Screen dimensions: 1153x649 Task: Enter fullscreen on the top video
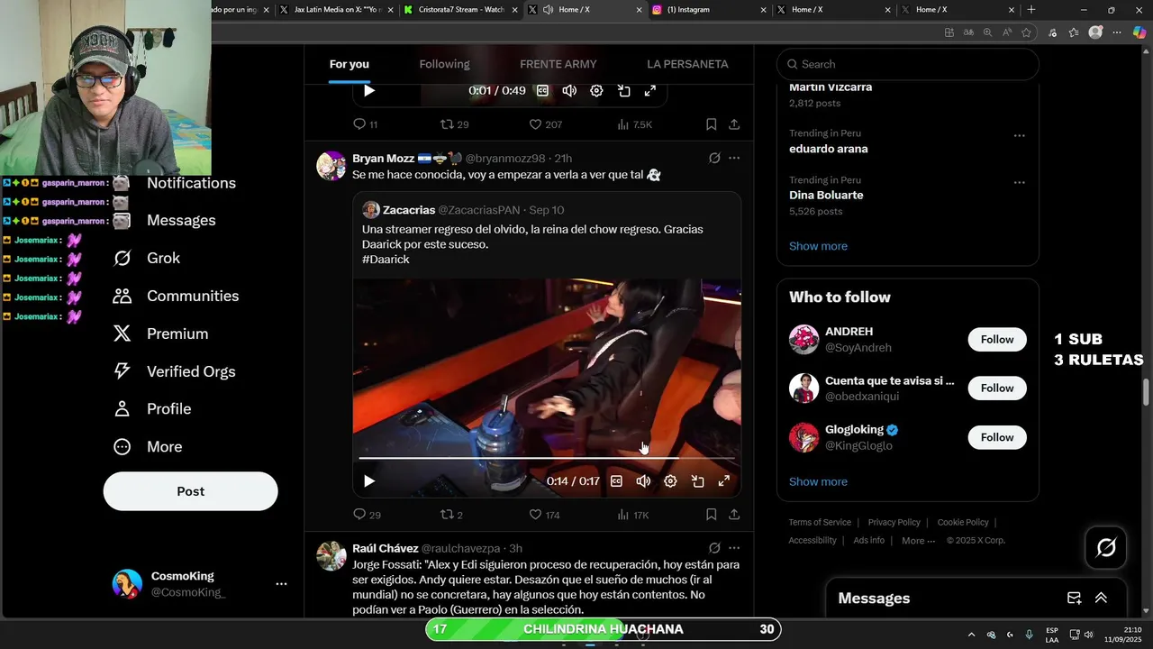[649, 90]
